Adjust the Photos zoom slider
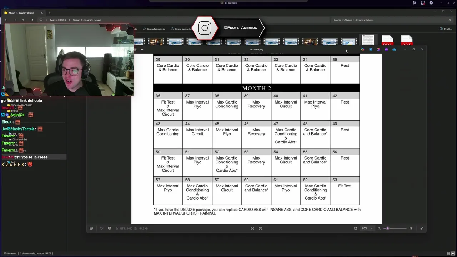The image size is (457, 257). click(x=395, y=228)
